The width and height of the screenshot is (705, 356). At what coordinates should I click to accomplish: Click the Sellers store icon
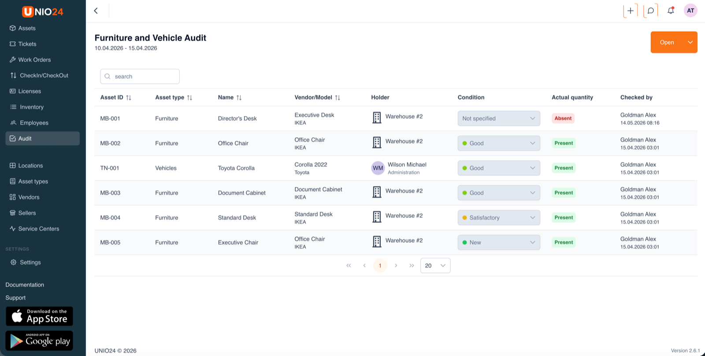click(13, 213)
